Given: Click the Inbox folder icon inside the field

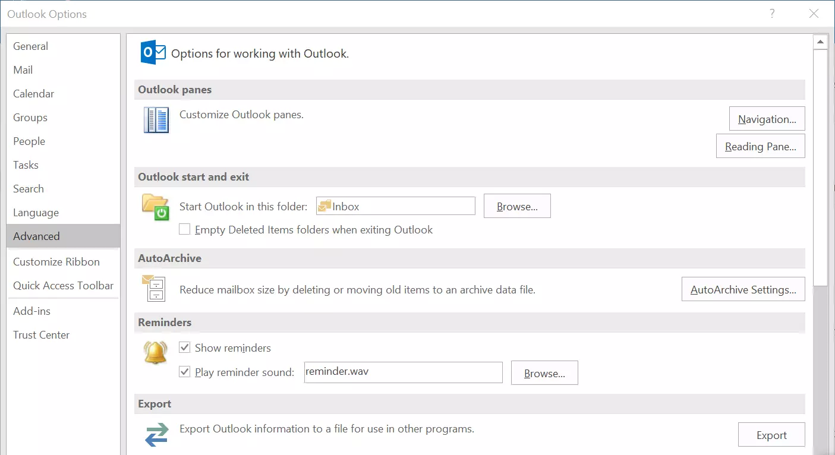Looking at the screenshot, I should (324, 206).
